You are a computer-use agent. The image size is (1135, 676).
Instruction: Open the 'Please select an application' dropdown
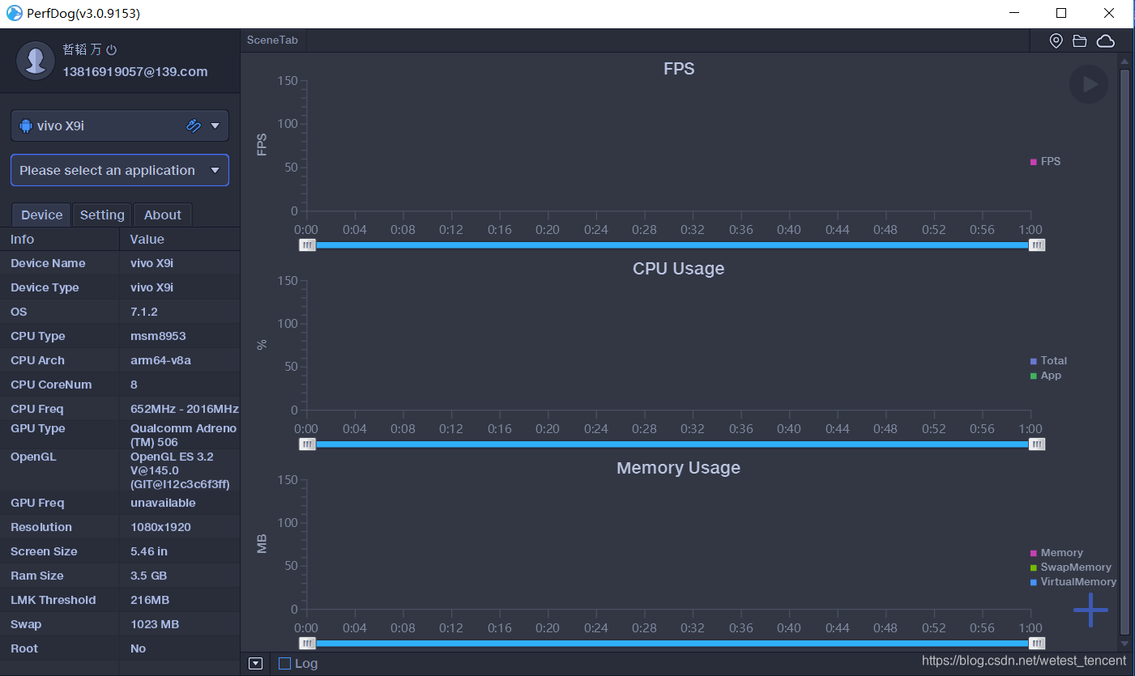pyautogui.click(x=120, y=170)
